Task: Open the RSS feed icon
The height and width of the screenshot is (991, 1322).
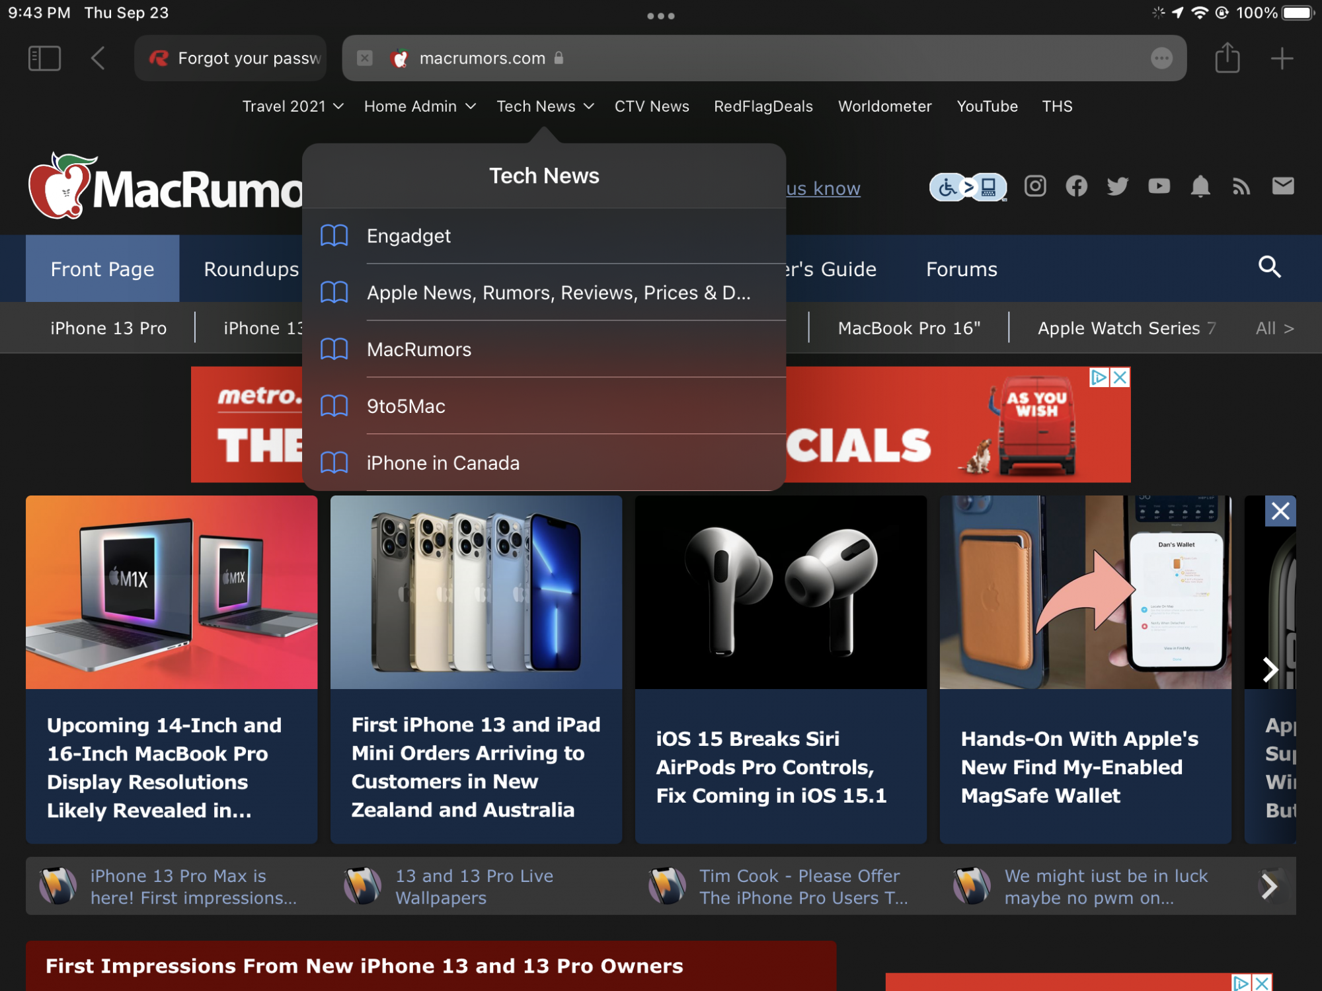Action: point(1241,186)
